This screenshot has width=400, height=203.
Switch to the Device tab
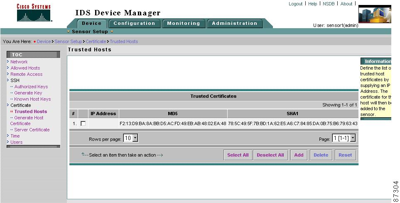tap(91, 23)
